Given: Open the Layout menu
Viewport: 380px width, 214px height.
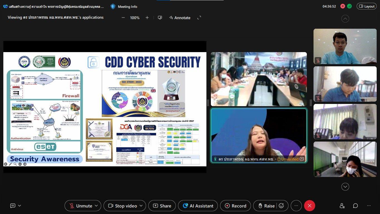Looking at the screenshot, I should (x=366, y=6).
